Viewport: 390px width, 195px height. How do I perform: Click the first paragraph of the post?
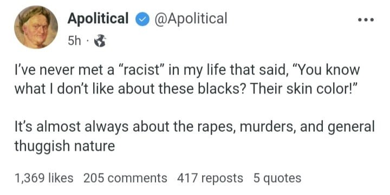tap(187, 79)
